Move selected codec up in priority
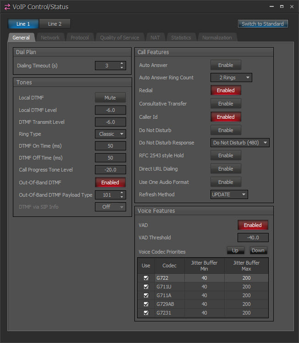The image size is (299, 343). point(235,250)
